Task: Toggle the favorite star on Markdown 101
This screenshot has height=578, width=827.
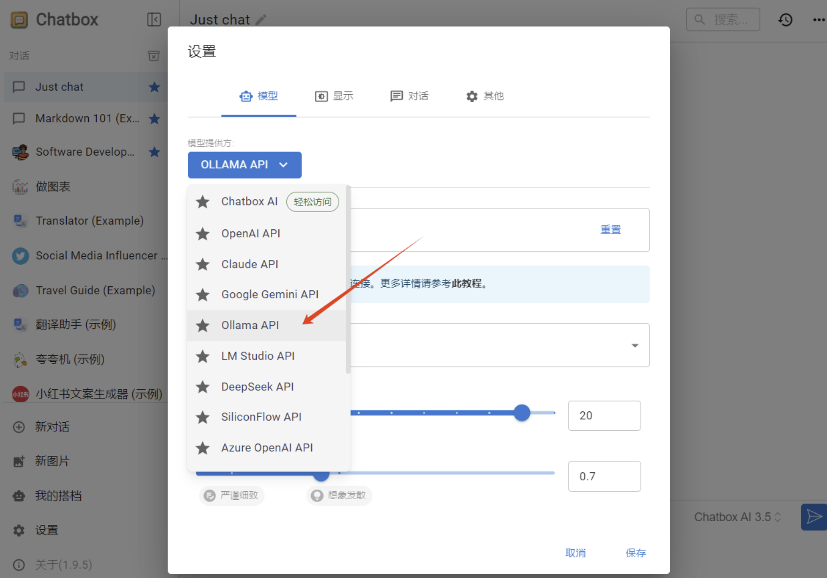Action: pyautogui.click(x=154, y=119)
